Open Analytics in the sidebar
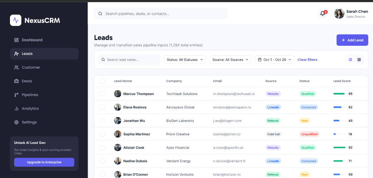Viewport: 373px width, 178px height. 44,108
